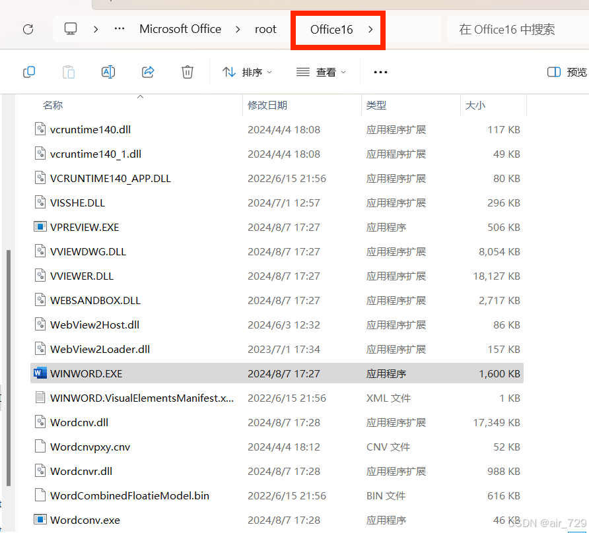Sort by 大小 column header
This screenshot has width=589, height=533.
coord(475,105)
